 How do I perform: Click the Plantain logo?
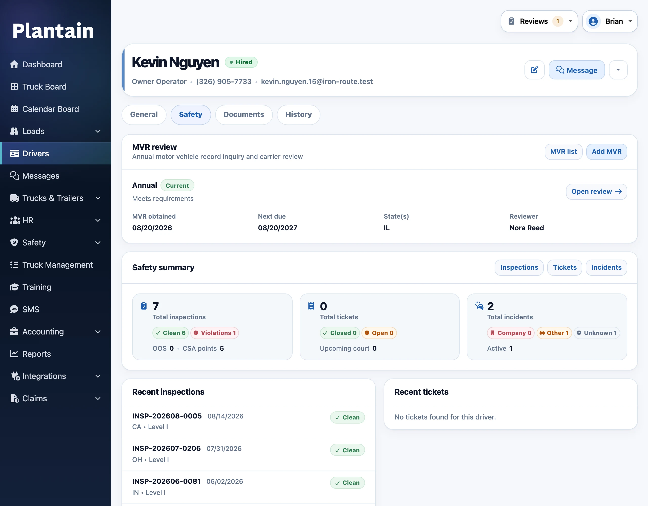click(x=53, y=31)
